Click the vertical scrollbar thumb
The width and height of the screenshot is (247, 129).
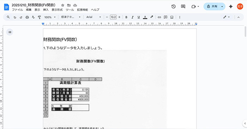tap(245, 32)
